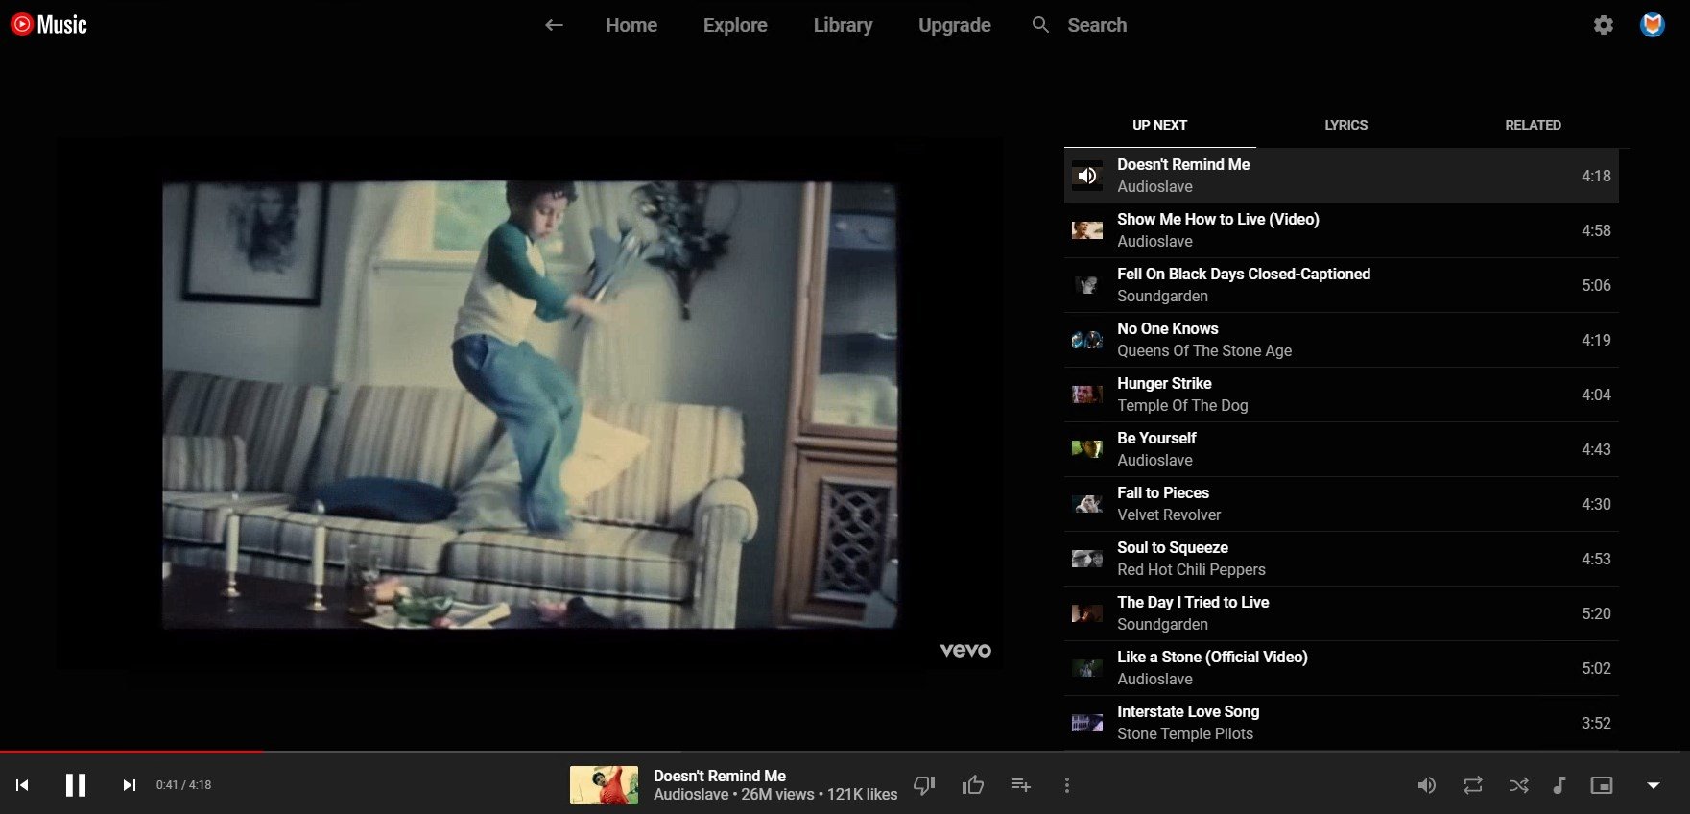Switch to song audio mode
Viewport: 1690px width, 814px height.
tap(1559, 785)
